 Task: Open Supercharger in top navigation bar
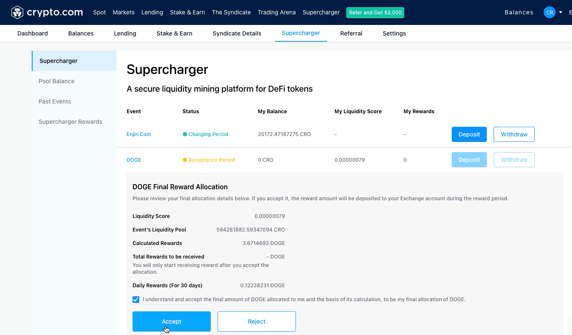pyautogui.click(x=321, y=12)
